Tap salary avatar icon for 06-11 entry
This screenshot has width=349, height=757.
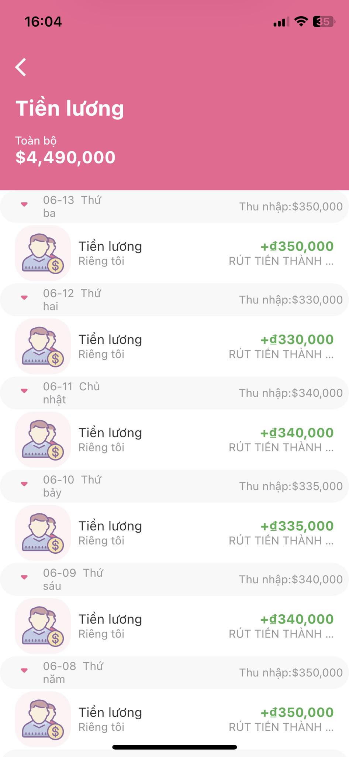(43, 439)
